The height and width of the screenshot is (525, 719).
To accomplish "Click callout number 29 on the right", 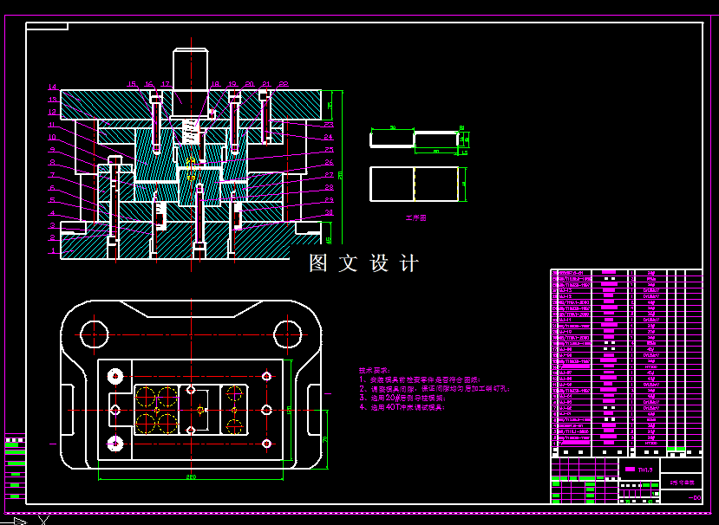I will pos(330,200).
